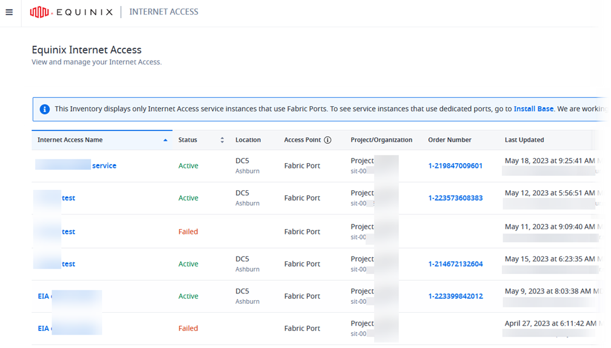Sort by Internet Access Name arrow
The width and height of the screenshot is (611, 348).
pyautogui.click(x=165, y=140)
